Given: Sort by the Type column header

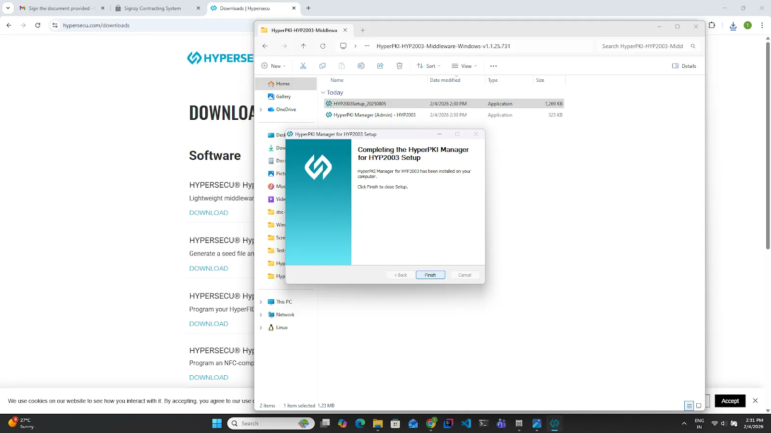Looking at the screenshot, I should pyautogui.click(x=492, y=80).
